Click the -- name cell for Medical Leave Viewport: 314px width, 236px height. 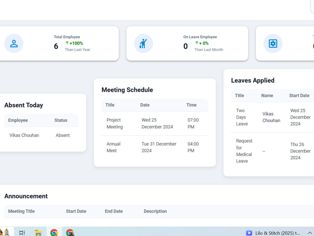pyautogui.click(x=264, y=151)
